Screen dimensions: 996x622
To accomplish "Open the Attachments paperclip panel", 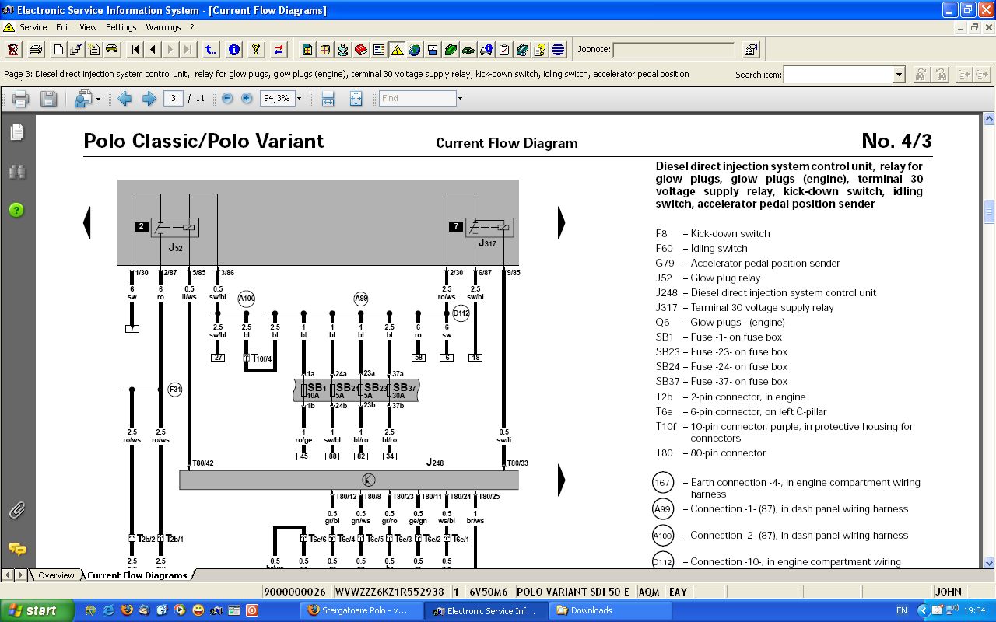I will pos(16,511).
